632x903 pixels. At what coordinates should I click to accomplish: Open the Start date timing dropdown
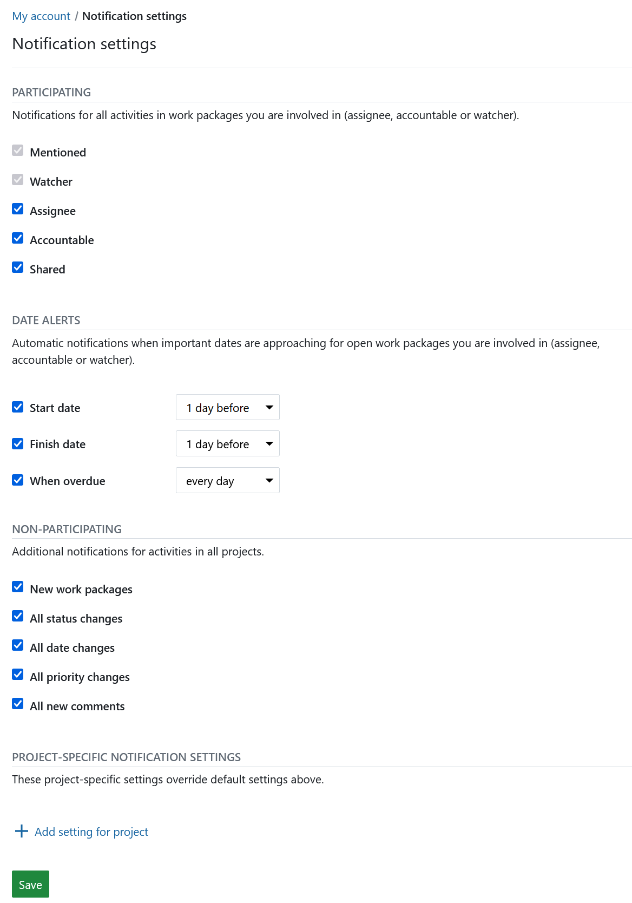227,407
